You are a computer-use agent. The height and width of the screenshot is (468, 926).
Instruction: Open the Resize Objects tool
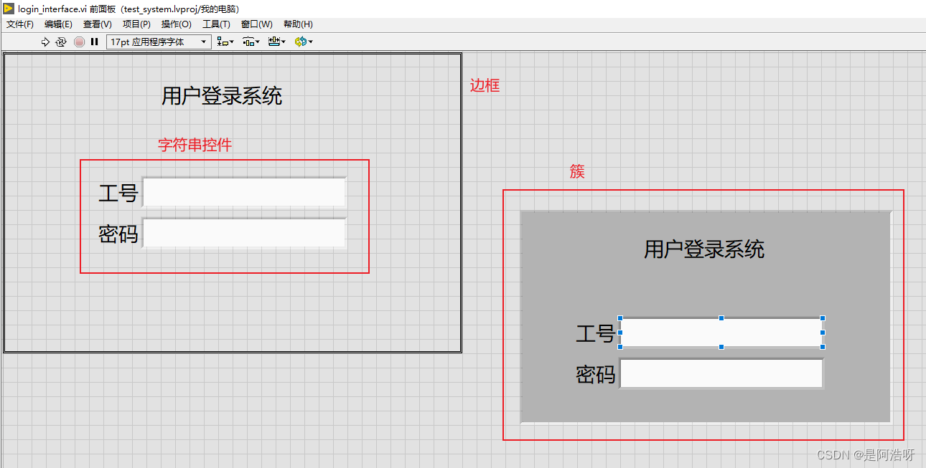pyautogui.click(x=273, y=42)
